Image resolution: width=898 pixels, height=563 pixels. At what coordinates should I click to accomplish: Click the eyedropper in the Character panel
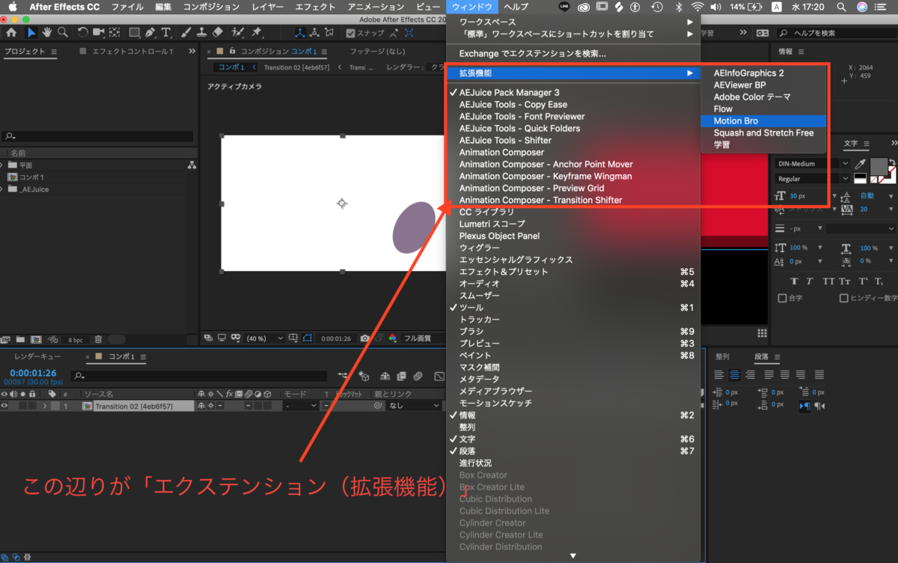[x=861, y=163]
